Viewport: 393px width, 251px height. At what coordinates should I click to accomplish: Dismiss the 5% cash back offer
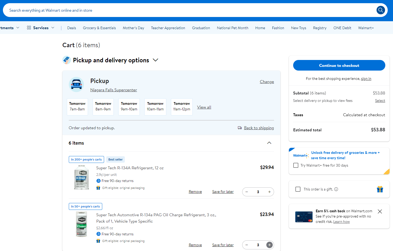click(380, 211)
